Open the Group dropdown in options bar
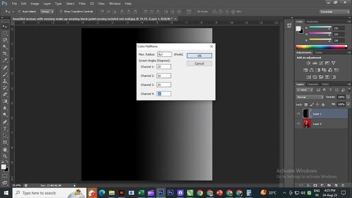Viewport: 352px width, 198px height. (47, 12)
